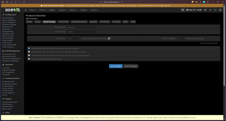Open Payment Gateways in sidebar
The width and height of the screenshot is (226, 121).
click(x=9, y=70)
